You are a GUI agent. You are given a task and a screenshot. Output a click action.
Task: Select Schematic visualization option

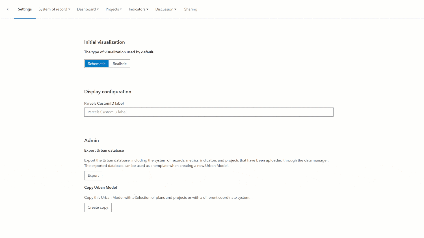pos(96,64)
